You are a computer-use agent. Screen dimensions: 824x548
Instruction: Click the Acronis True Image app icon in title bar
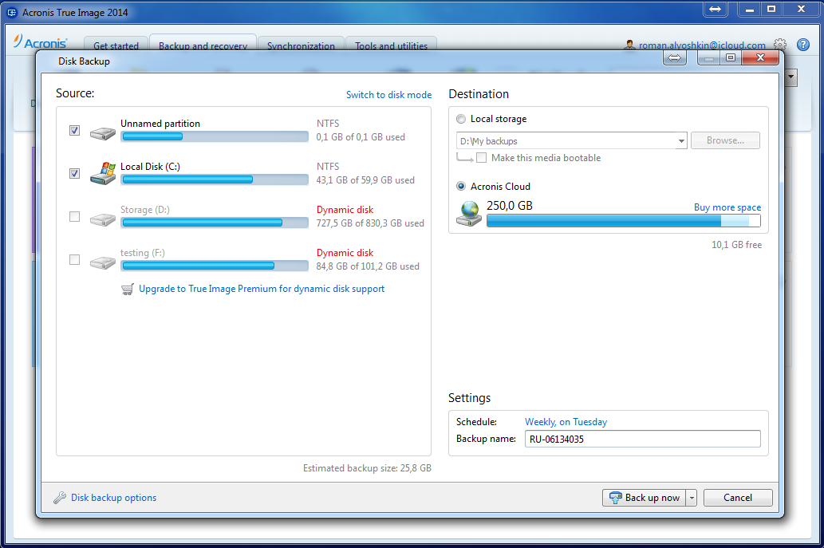(11, 13)
